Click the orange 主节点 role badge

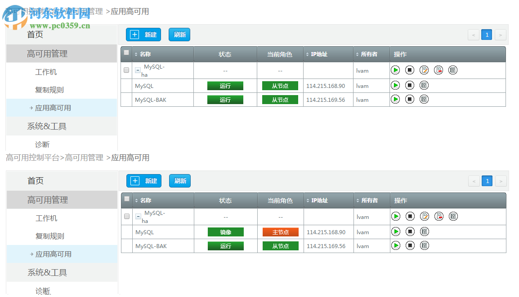tap(281, 232)
